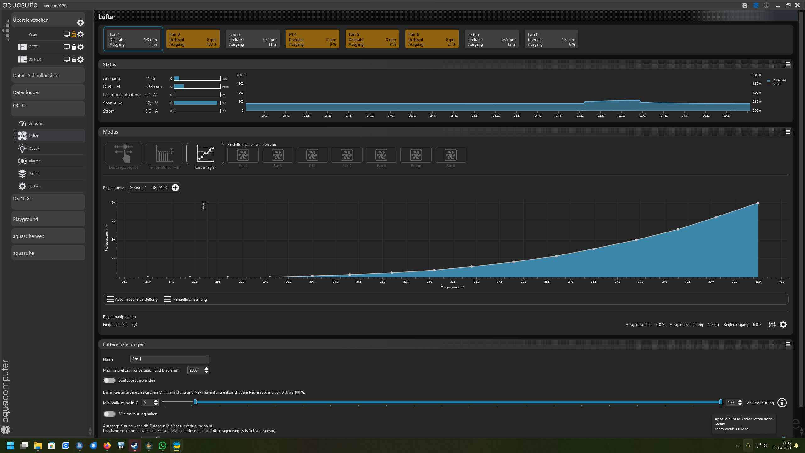Open the Reglermanipulation settings gear
The height and width of the screenshot is (453, 805).
click(x=783, y=324)
